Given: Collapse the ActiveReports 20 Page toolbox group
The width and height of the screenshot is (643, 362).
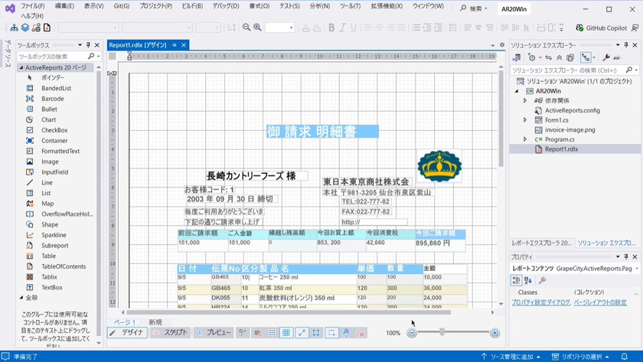Looking at the screenshot, I should pyautogui.click(x=21, y=67).
